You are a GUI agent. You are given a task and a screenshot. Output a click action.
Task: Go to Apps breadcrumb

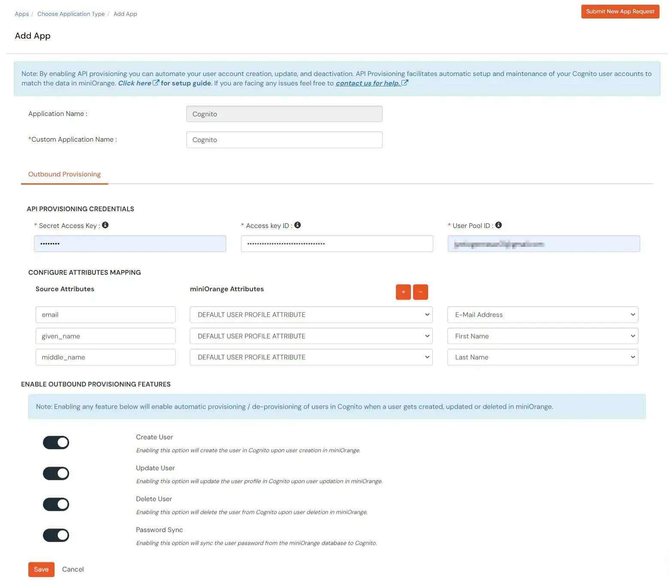coord(22,14)
